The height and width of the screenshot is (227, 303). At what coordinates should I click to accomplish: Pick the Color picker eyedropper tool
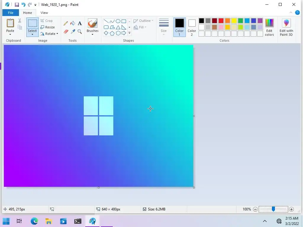click(x=73, y=31)
